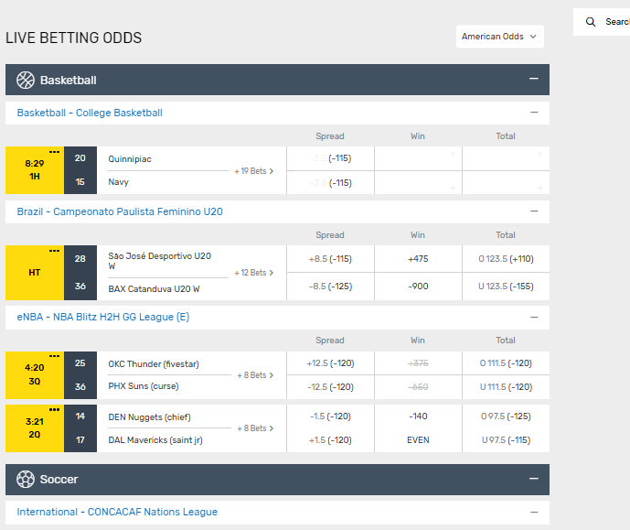Collapse eNBA NBA Blitz league row
This screenshot has height=530, width=630.
[534, 317]
